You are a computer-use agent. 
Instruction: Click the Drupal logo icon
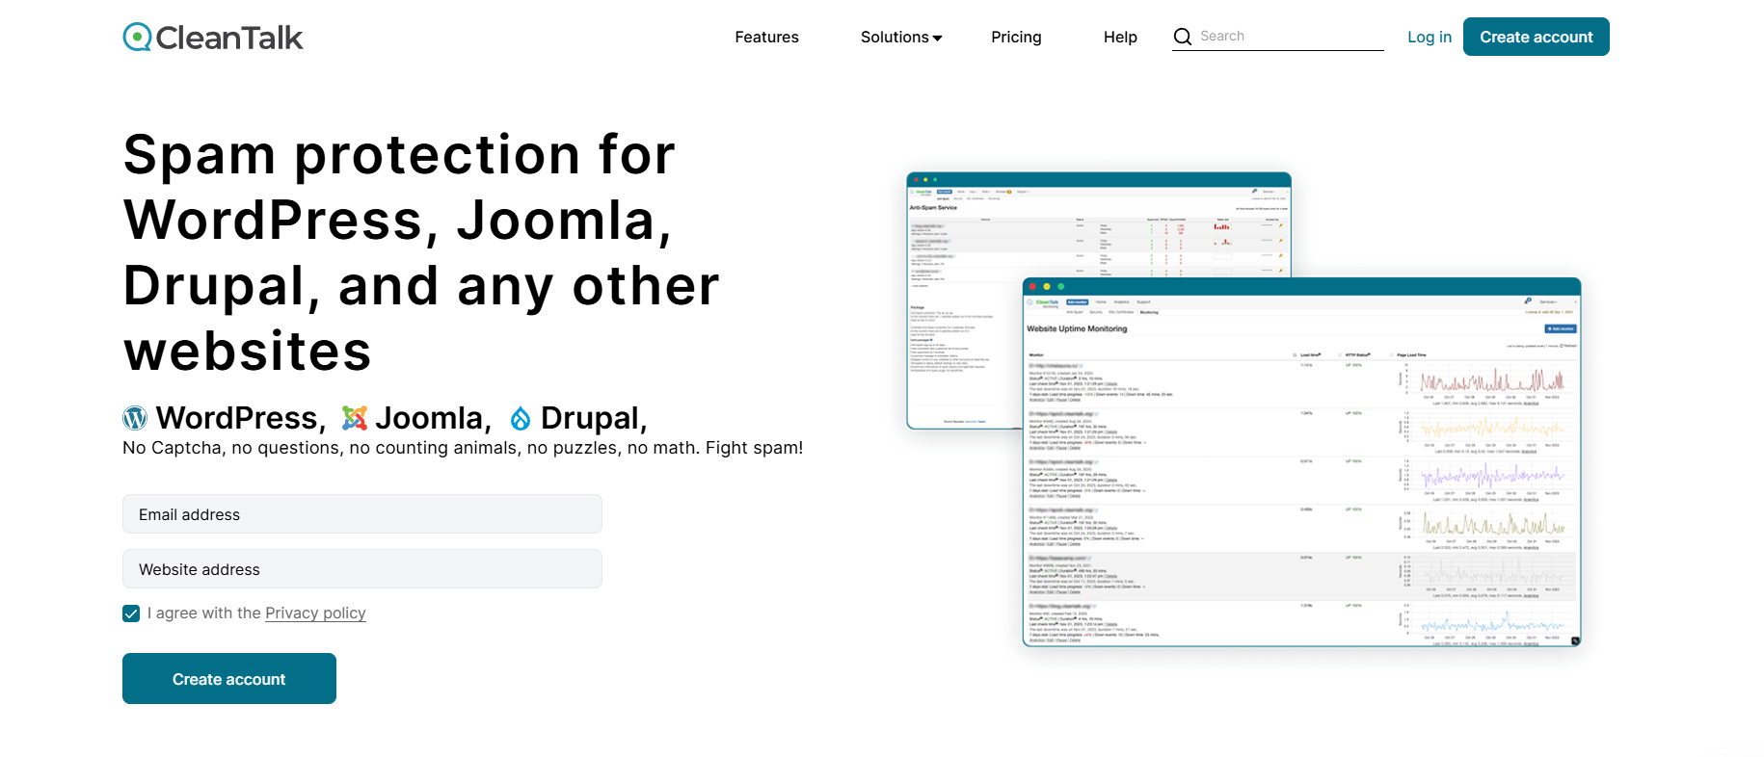(521, 418)
